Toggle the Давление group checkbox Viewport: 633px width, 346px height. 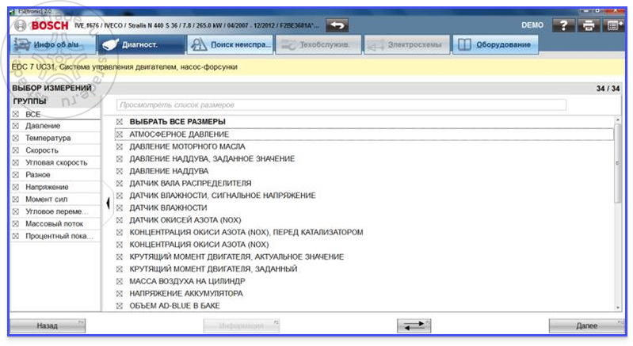[x=15, y=126]
